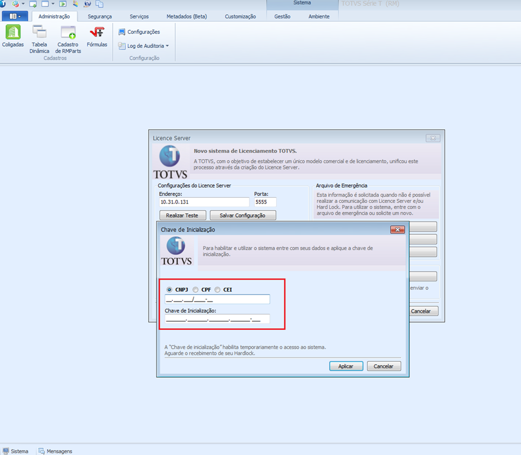Open the colored modules cube icon in quick access toolbar
The width and height of the screenshot is (521, 455).
(15, 4)
